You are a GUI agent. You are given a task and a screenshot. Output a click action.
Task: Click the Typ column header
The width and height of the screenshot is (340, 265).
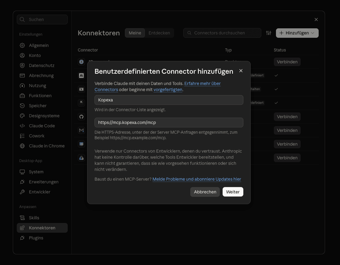[x=228, y=50]
